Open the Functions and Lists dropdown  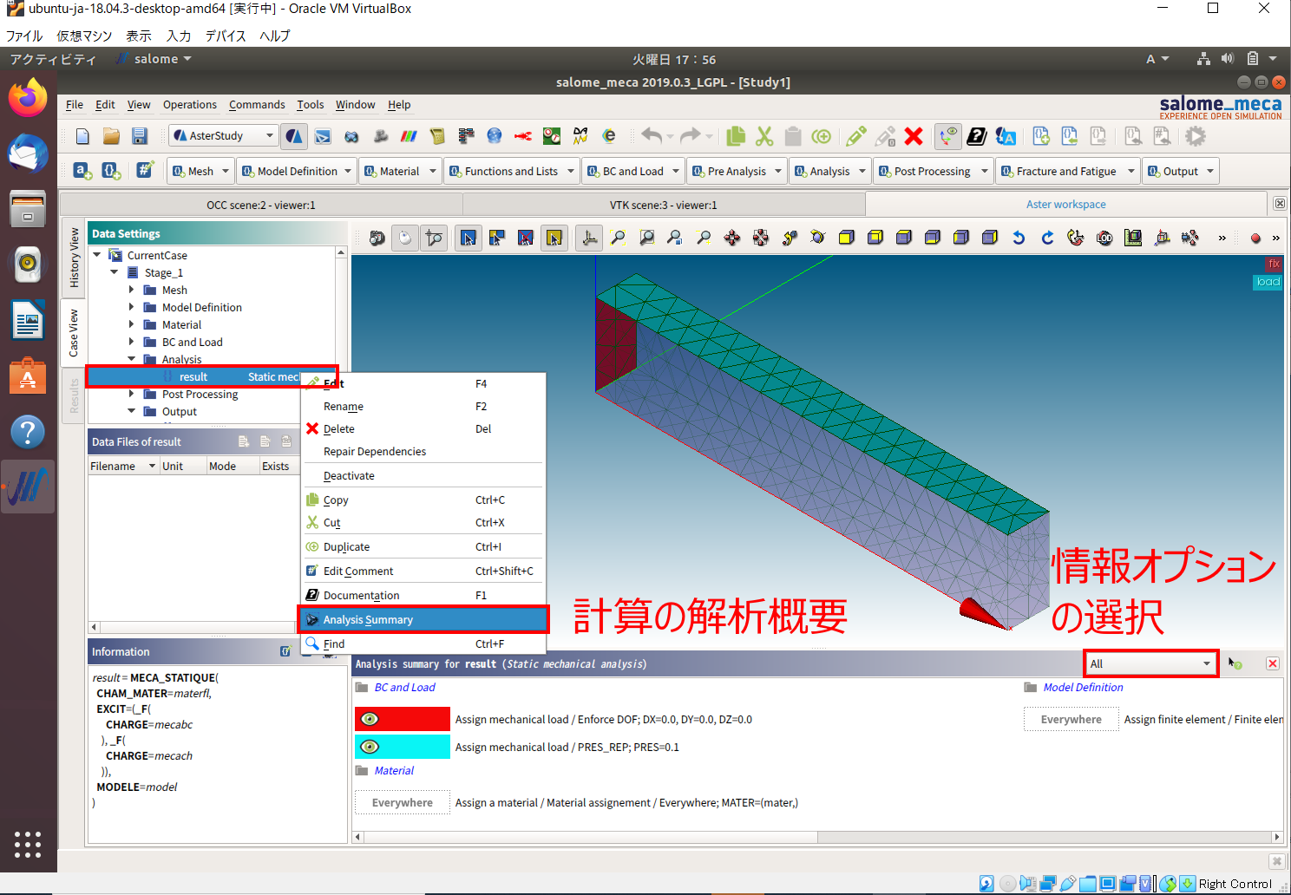[x=511, y=171]
